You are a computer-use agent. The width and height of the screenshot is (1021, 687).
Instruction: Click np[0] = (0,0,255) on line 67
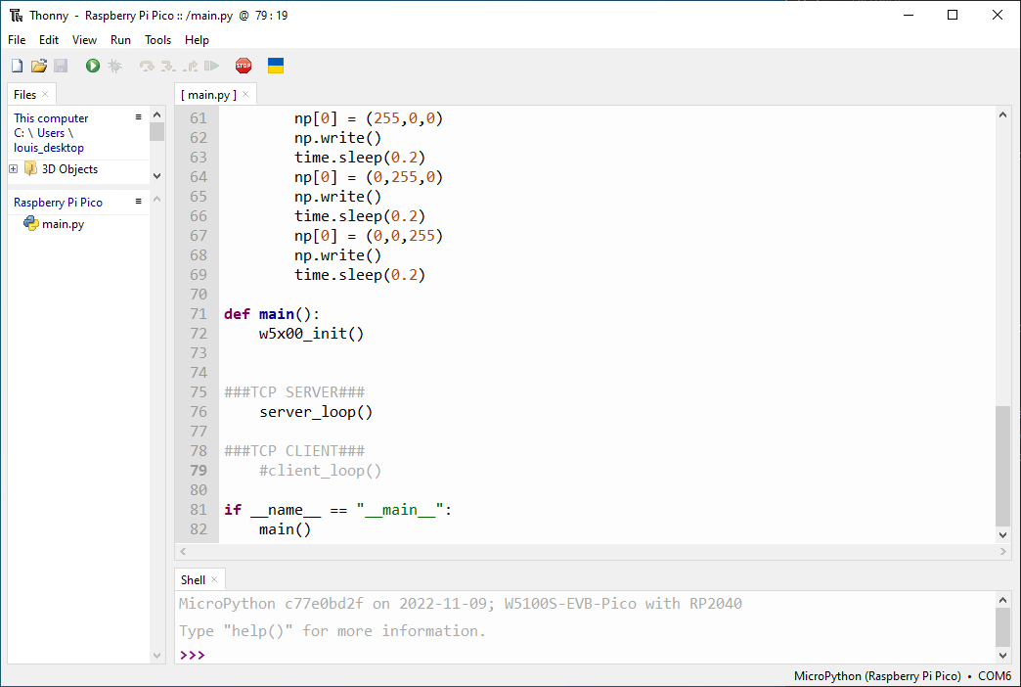coord(369,236)
